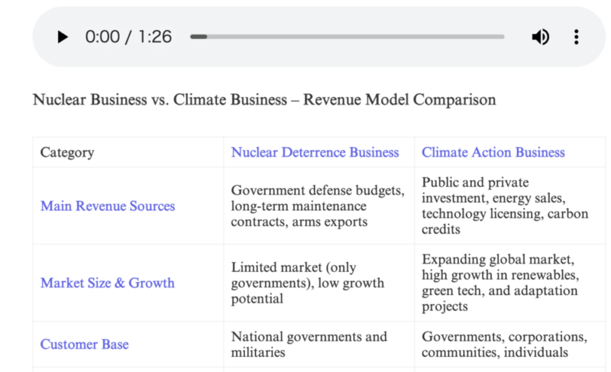Image resolution: width=611 pixels, height=372 pixels.
Task: Click the played portion of the audio track
Action: click(199, 37)
